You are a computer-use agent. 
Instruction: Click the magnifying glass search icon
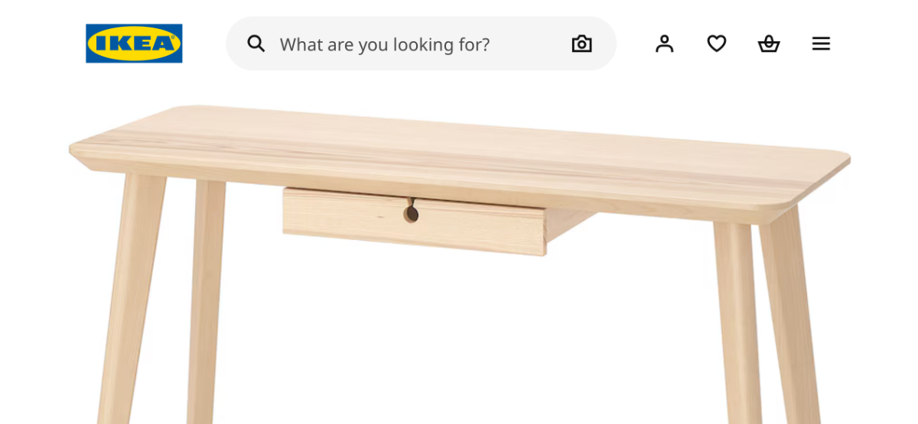tap(256, 44)
